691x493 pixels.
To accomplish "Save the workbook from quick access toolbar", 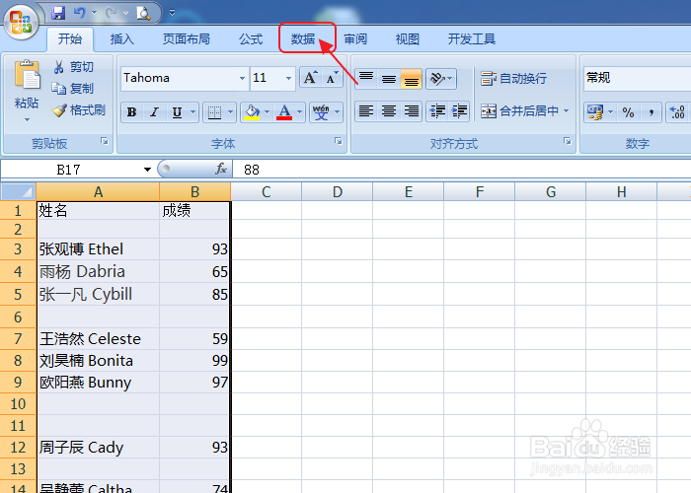I will [58, 13].
